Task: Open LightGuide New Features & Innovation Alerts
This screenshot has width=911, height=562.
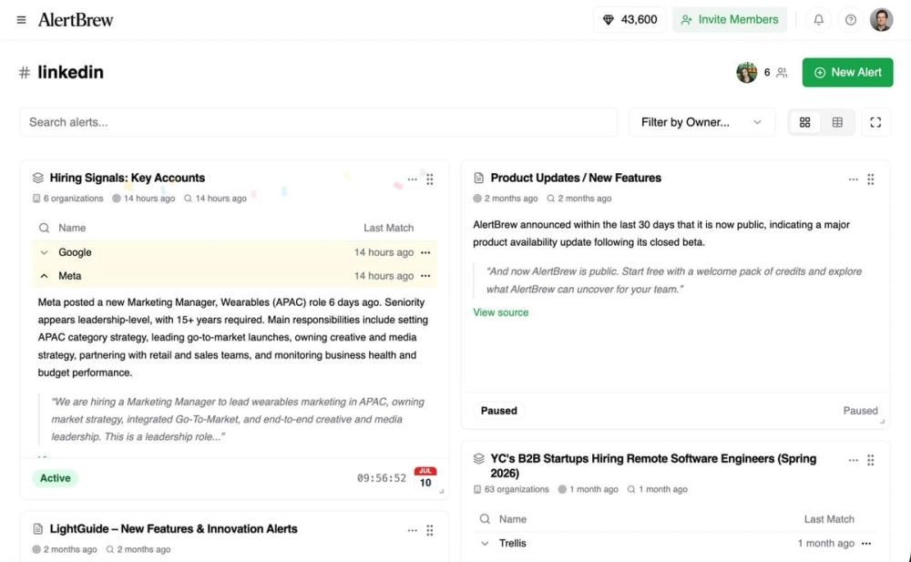Action: point(174,529)
